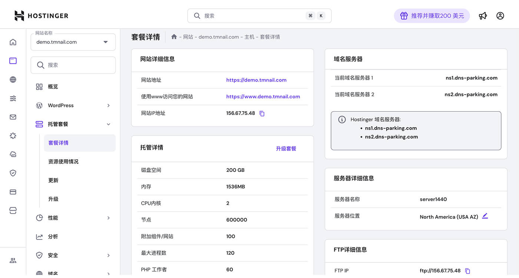The width and height of the screenshot is (519, 278).
Task: Go to Home in the left icon rail
Action: click(13, 42)
